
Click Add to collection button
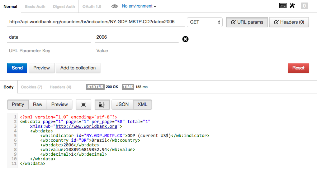tap(78, 68)
